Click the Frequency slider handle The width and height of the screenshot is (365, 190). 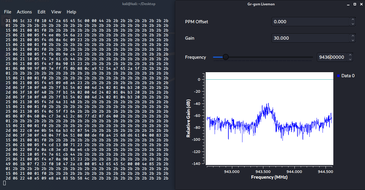[226, 57]
